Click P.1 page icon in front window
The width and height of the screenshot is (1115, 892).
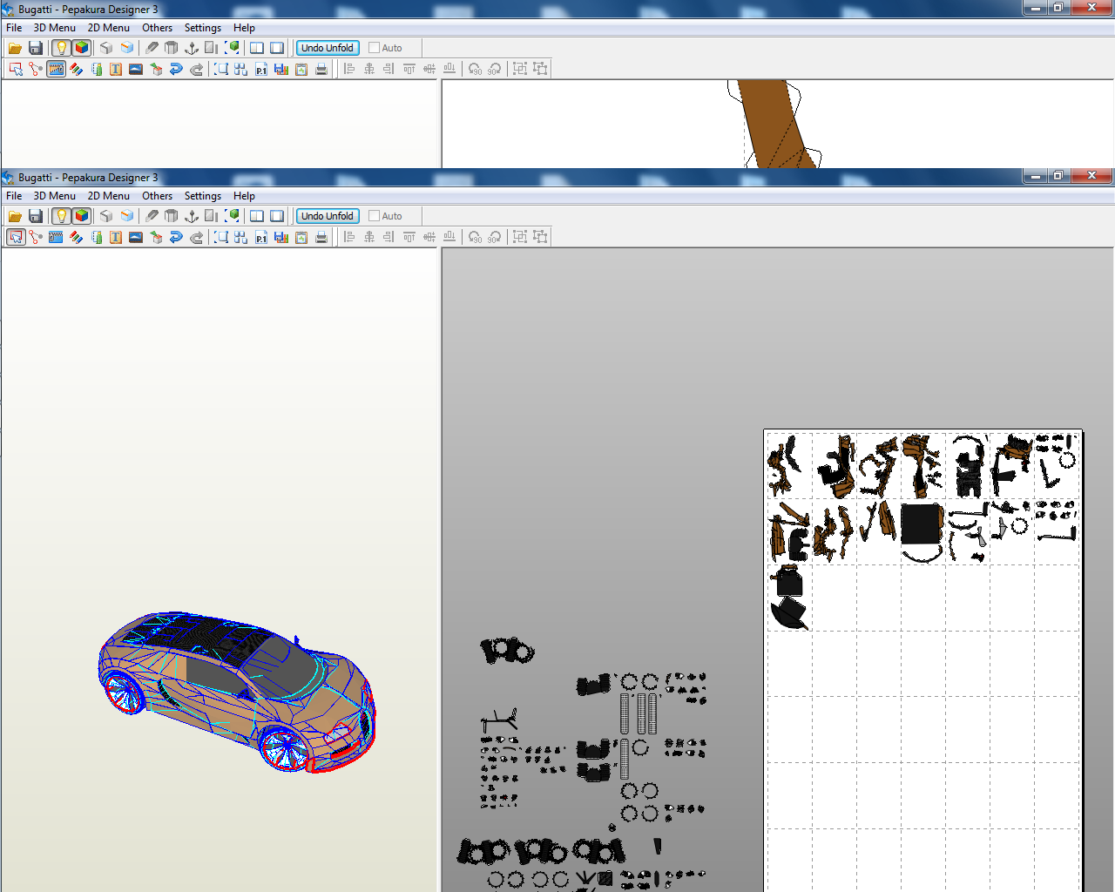point(261,237)
